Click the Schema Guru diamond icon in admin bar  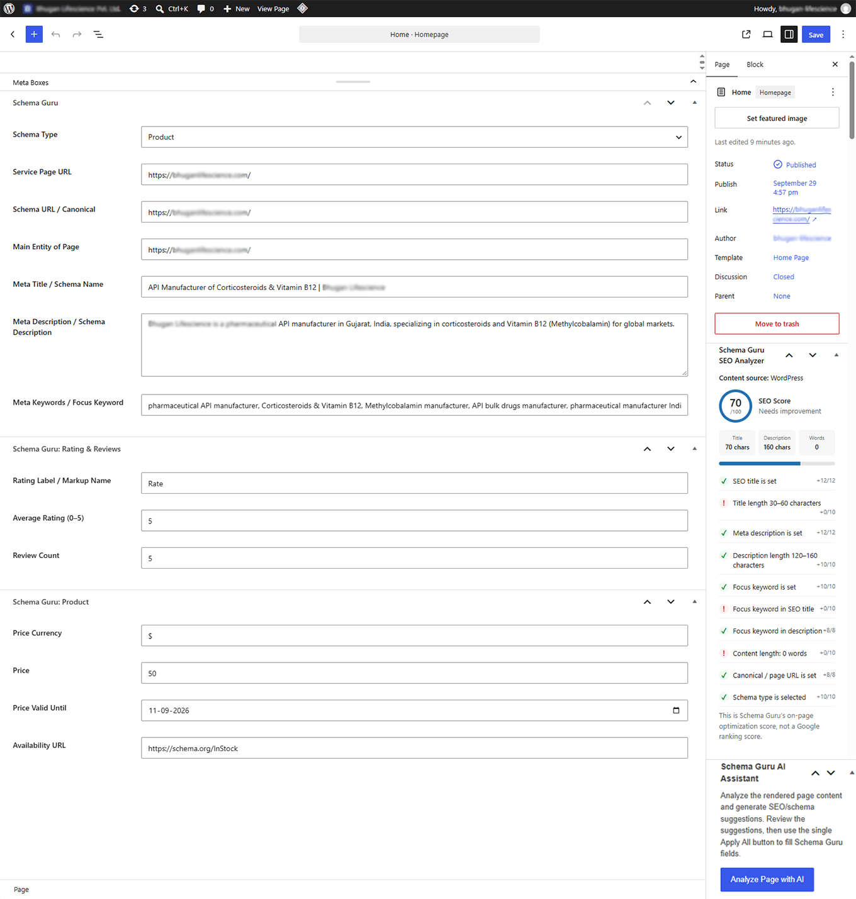tap(303, 8)
